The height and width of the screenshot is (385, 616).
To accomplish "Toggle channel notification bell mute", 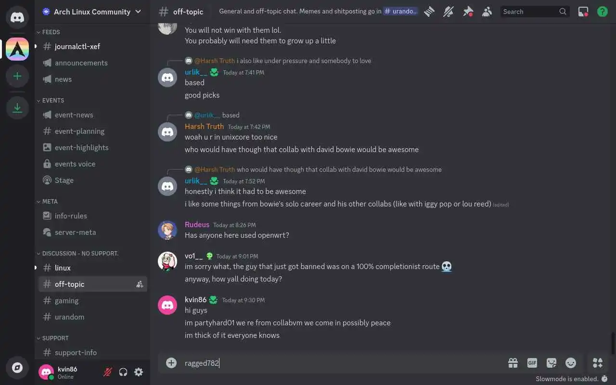I will click(x=449, y=12).
